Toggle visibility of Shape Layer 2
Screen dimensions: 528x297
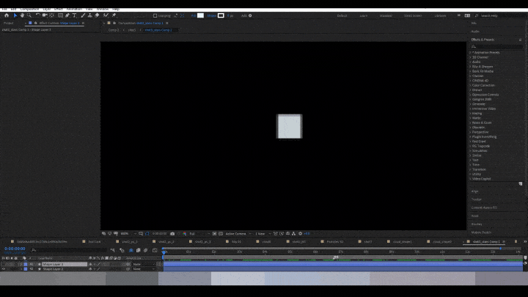[4, 269]
